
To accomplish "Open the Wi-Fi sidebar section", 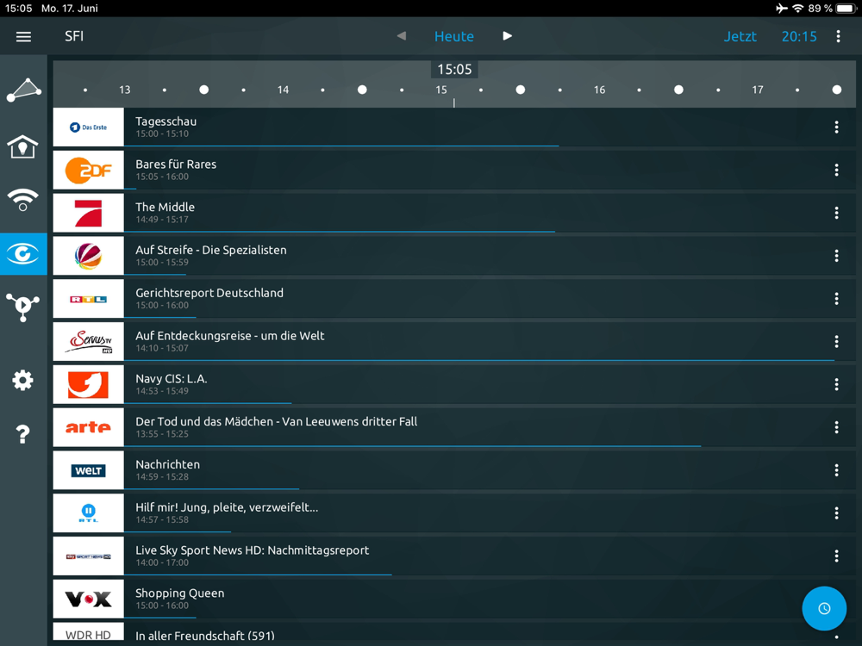I will 23,200.
